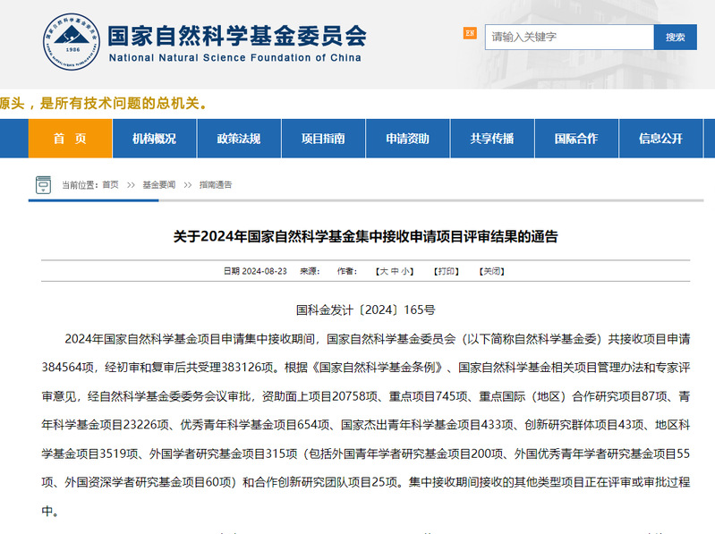Image resolution: width=715 pixels, height=534 pixels.
Task: Switch language with the orange EN icon
Action: click(470, 33)
